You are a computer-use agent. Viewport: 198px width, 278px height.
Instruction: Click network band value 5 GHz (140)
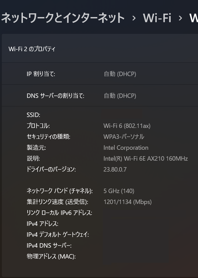(119, 191)
